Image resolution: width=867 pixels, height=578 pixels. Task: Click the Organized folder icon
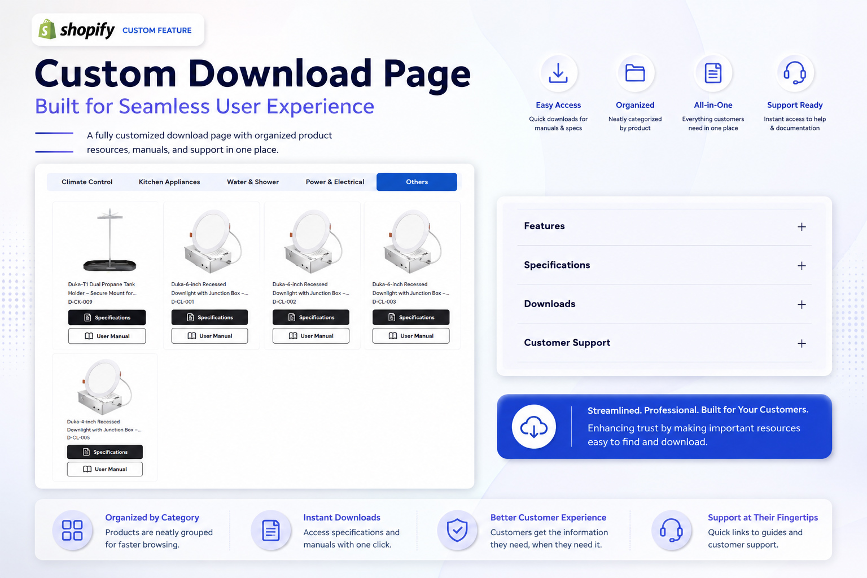click(635, 73)
